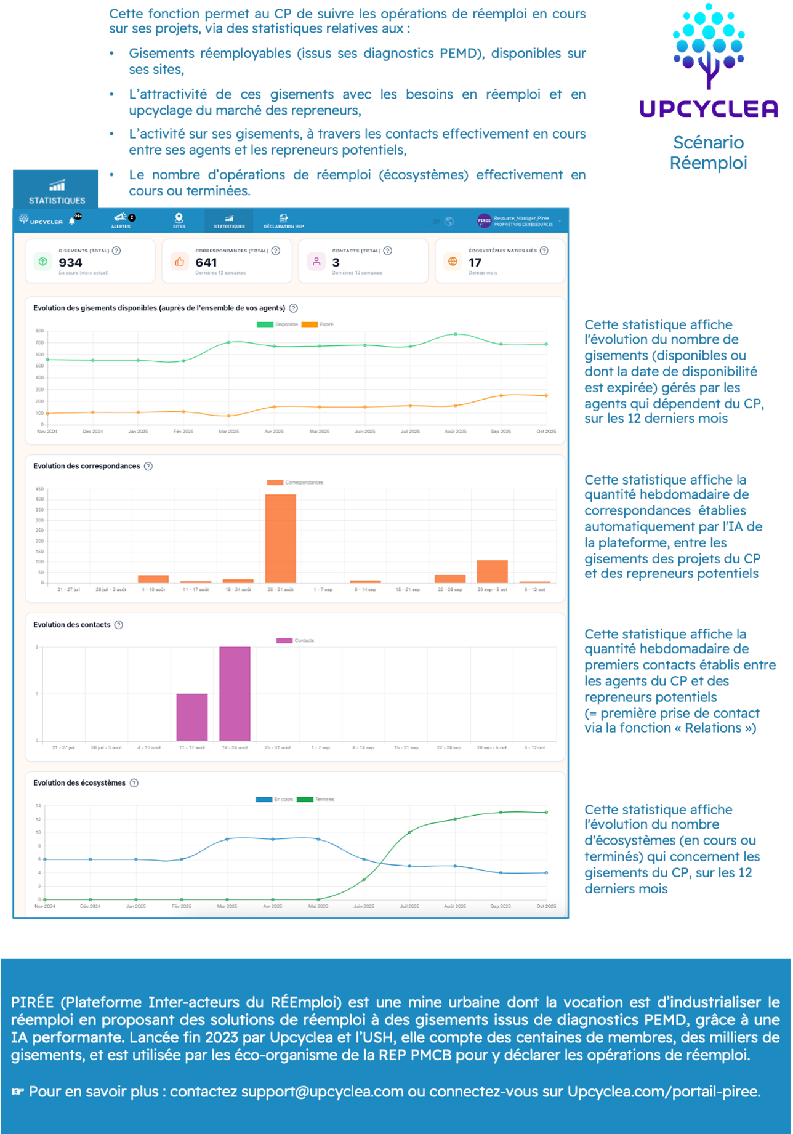Viewport: 793px width, 1134px height.
Task: Click the "Scénario Réemploi" heading
Action: point(709,153)
